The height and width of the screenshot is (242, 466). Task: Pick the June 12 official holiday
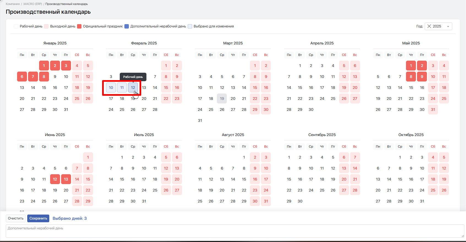point(55,179)
